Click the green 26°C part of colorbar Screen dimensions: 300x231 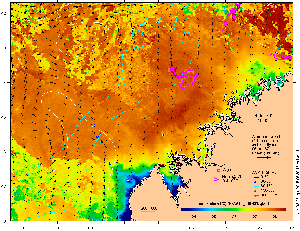pos(234,209)
